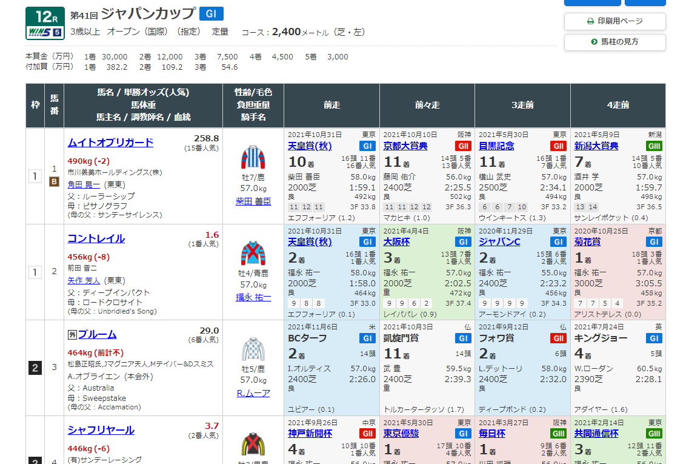Open trainer 角田 晃一 link
The height and width of the screenshot is (464, 686).
click(84, 185)
